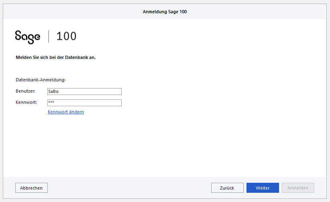The image size is (330, 202).
Task: Click blank space right of the Benutzer field
Action: (x=201, y=91)
